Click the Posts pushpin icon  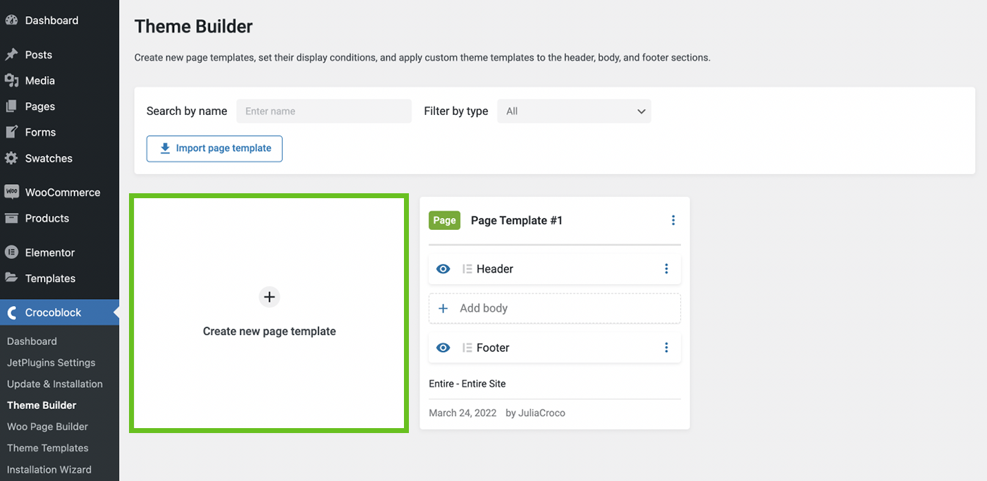click(x=11, y=54)
